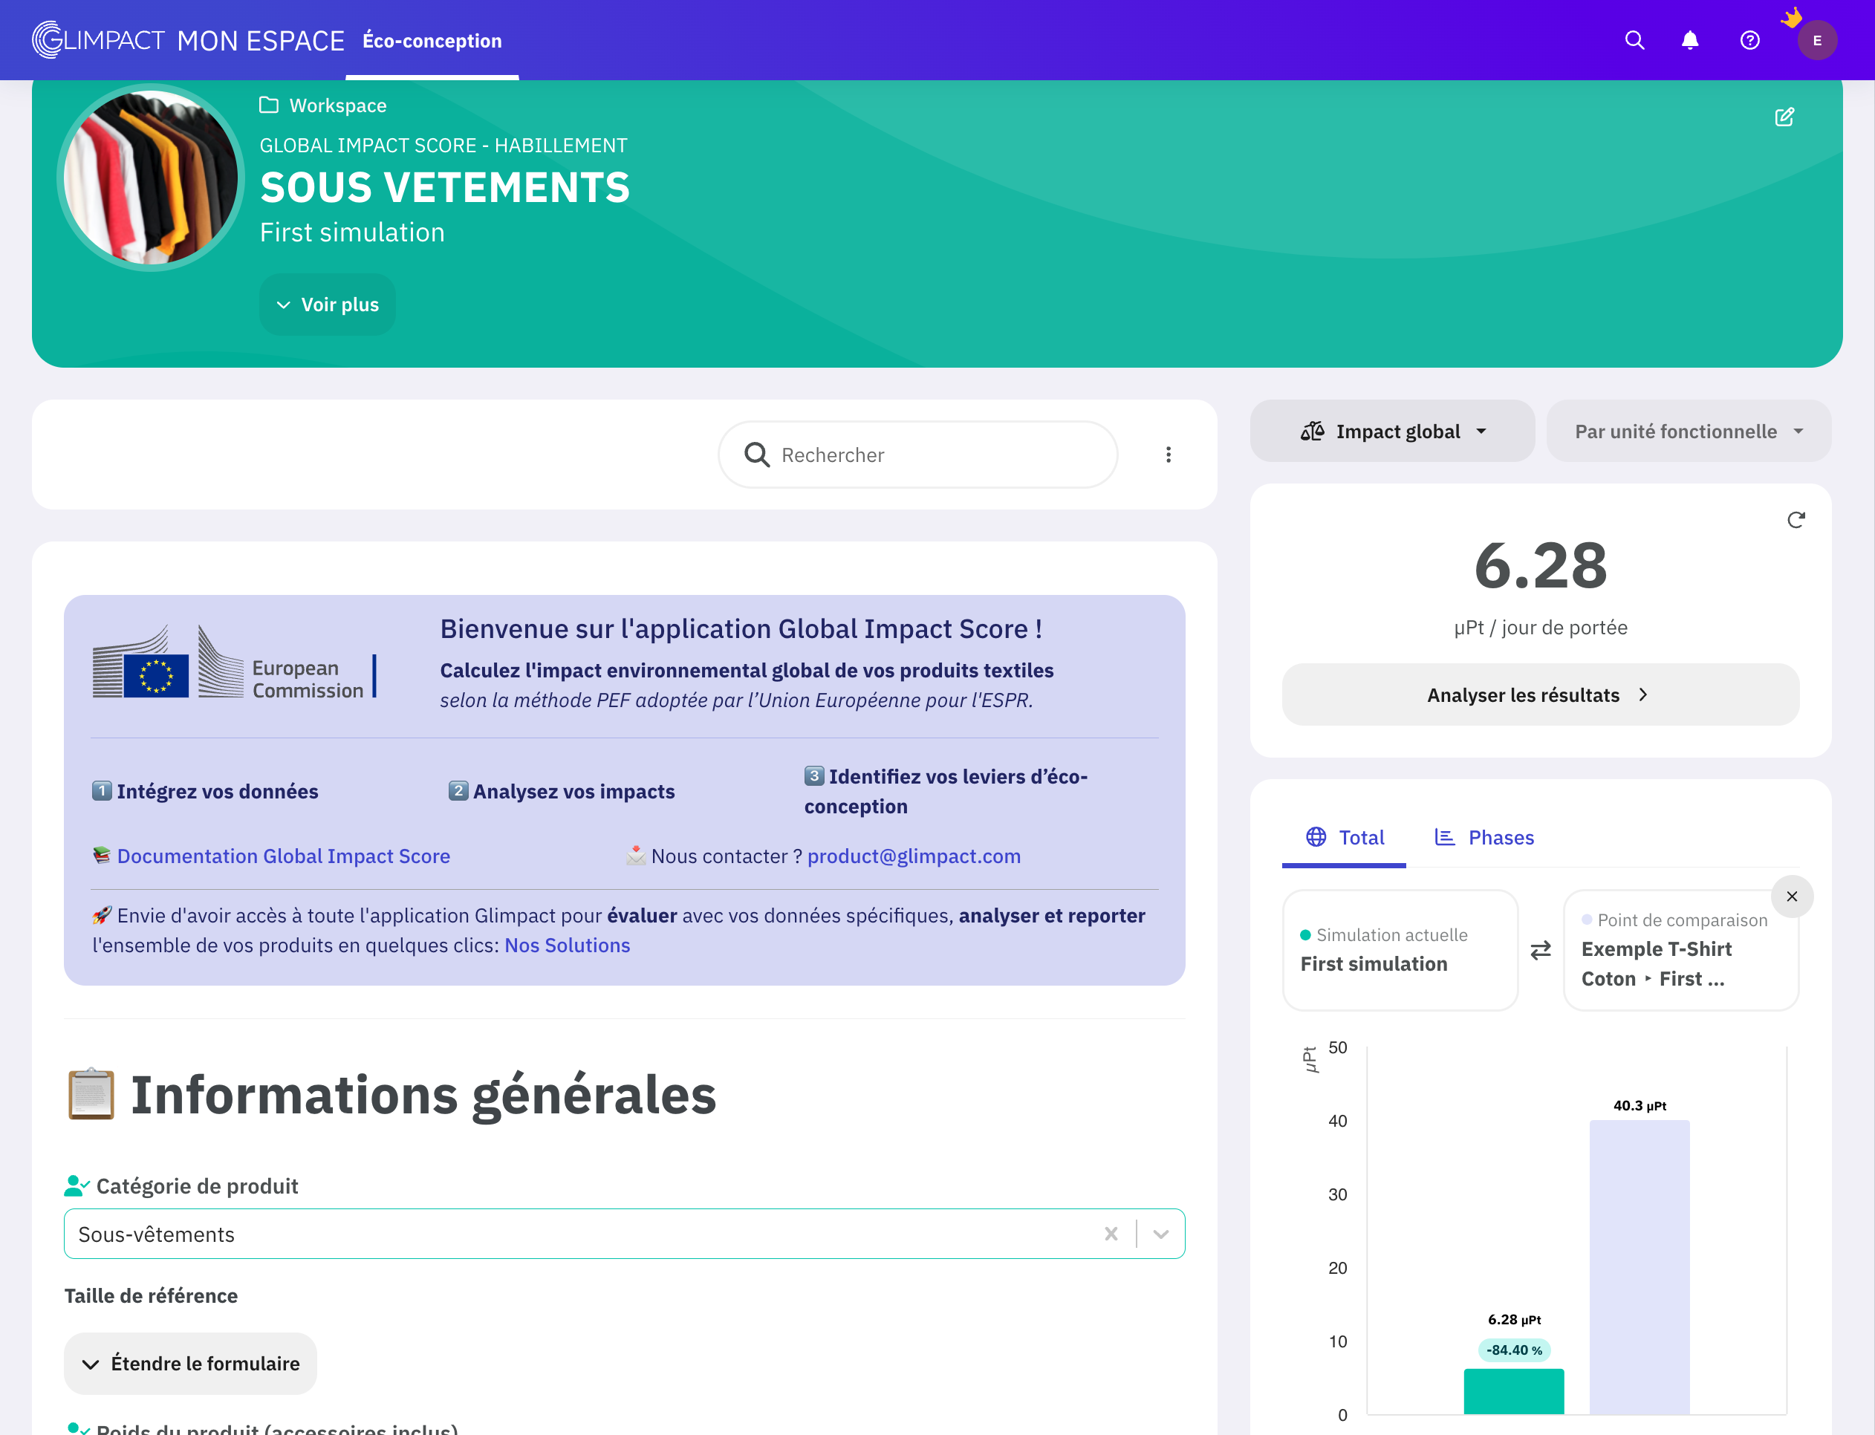Expand Étendre le formulaire

click(x=190, y=1363)
